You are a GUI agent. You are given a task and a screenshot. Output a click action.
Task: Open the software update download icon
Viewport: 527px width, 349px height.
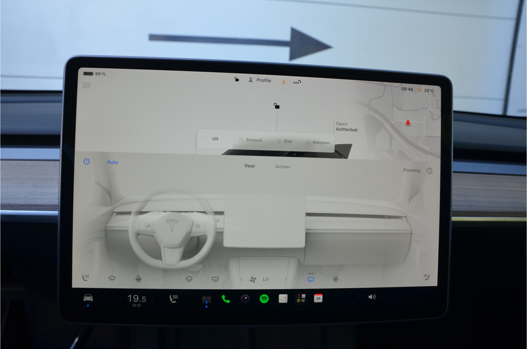pos(284,82)
